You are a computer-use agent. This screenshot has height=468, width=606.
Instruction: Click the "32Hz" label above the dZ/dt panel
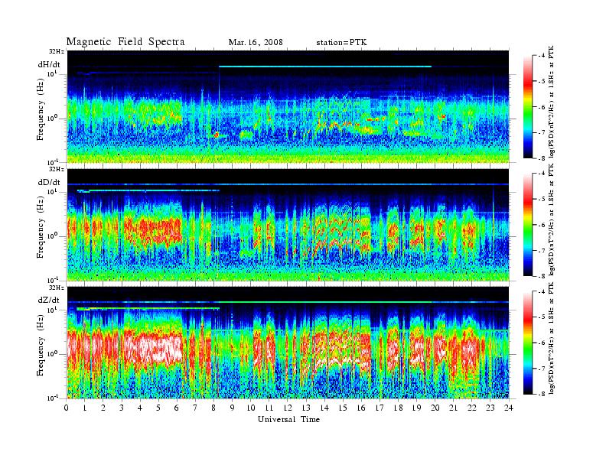[56, 288]
